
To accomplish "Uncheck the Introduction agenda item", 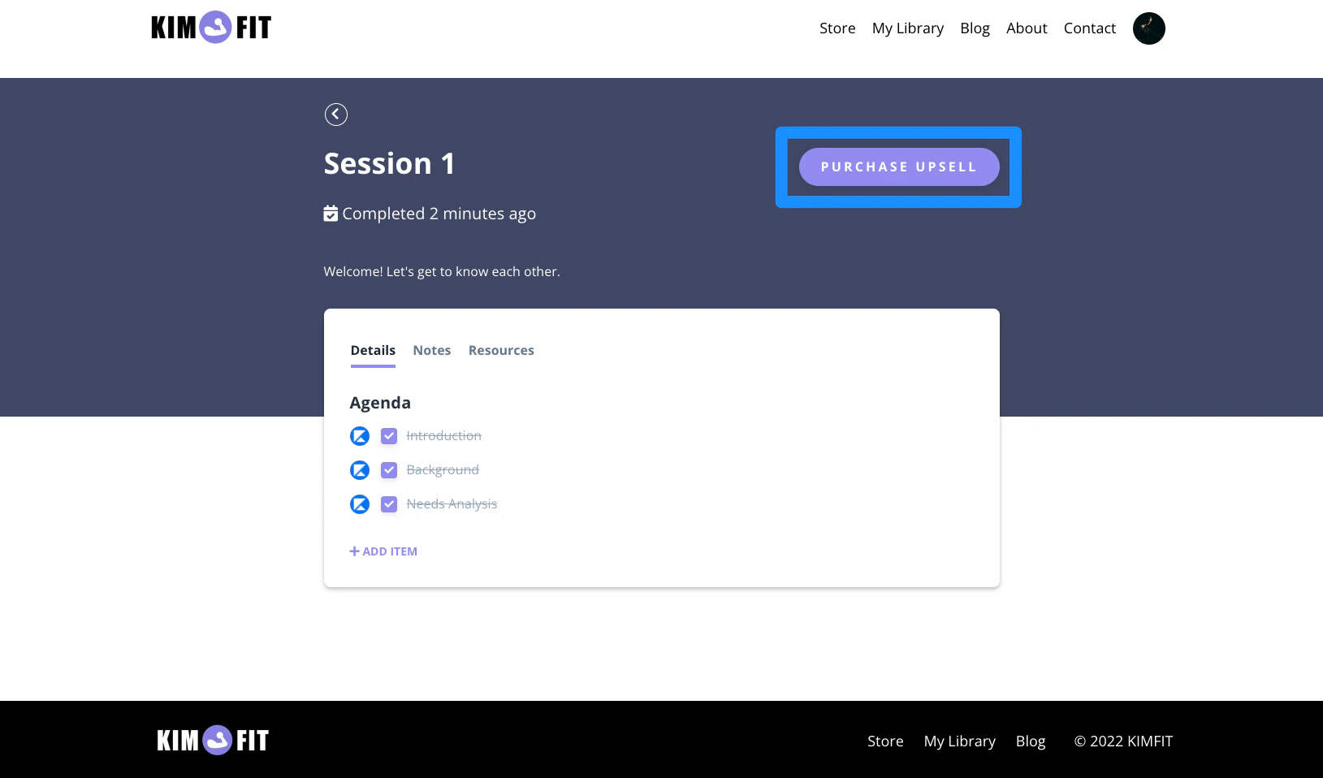I will (389, 436).
